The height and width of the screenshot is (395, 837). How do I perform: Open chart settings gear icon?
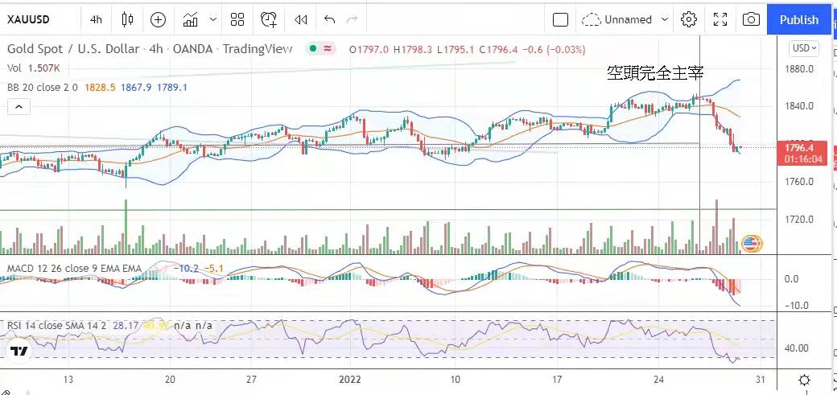pyautogui.click(x=689, y=19)
